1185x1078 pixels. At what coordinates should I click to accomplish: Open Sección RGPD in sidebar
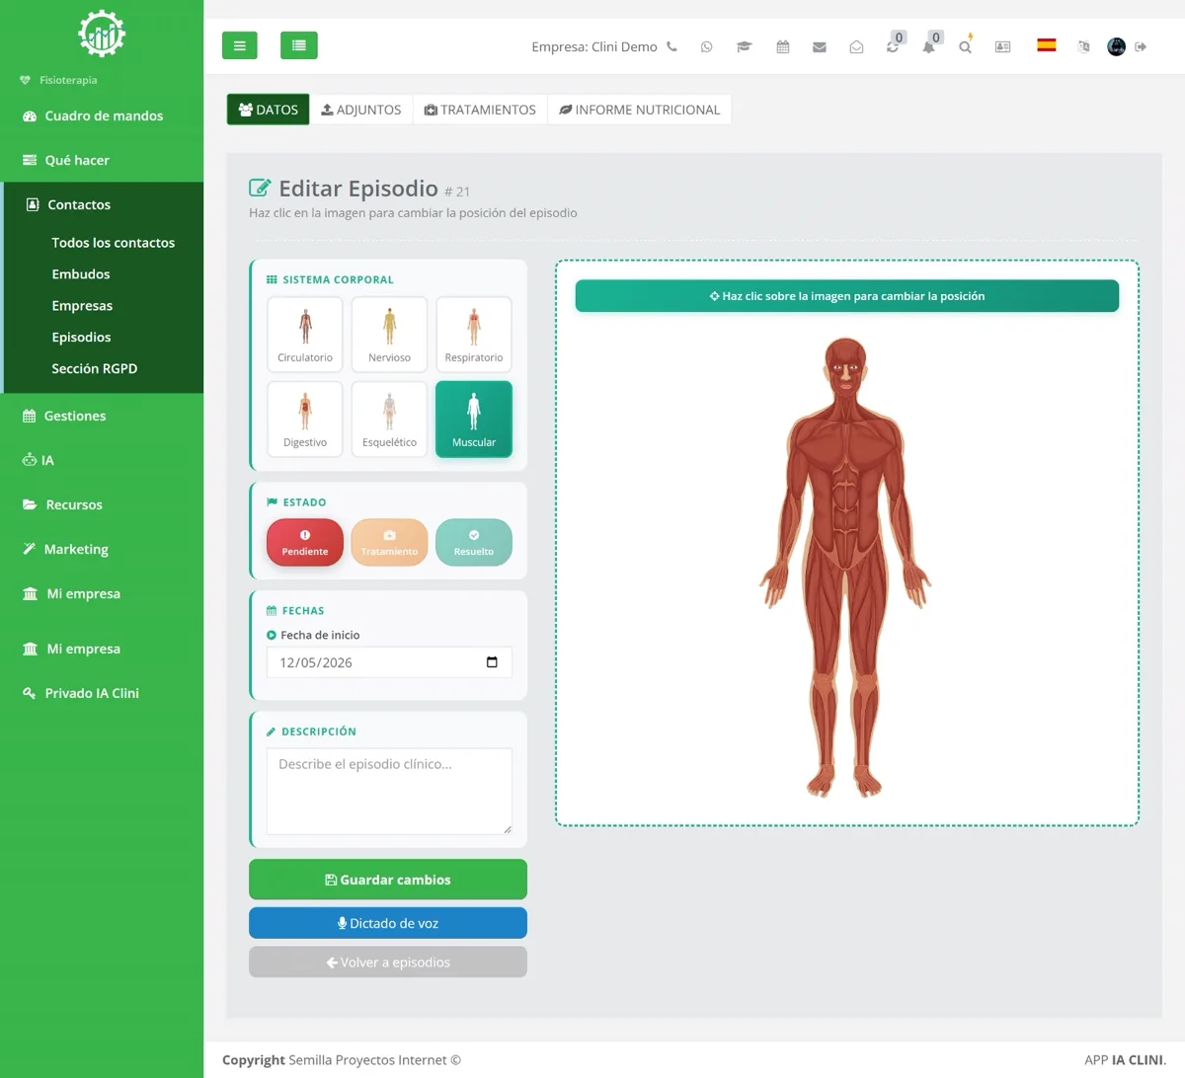pyautogui.click(x=95, y=369)
